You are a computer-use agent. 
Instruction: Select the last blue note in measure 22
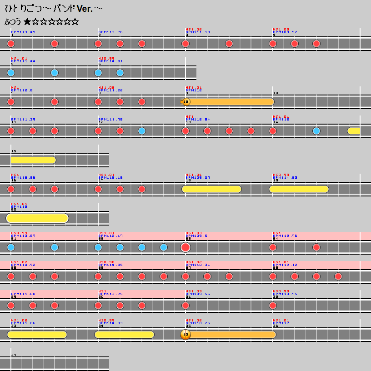[x=164, y=247]
